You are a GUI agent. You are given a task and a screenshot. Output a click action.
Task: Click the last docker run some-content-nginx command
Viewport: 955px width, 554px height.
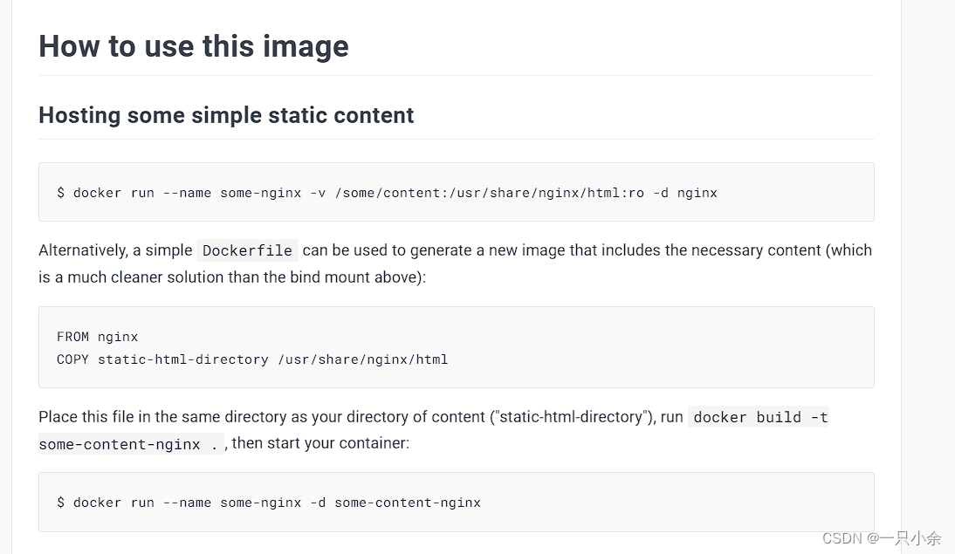[x=269, y=503]
